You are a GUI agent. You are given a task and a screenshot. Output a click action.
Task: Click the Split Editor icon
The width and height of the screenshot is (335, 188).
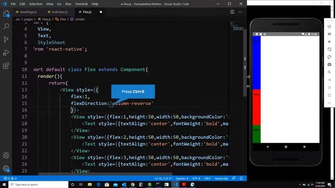click(x=232, y=12)
